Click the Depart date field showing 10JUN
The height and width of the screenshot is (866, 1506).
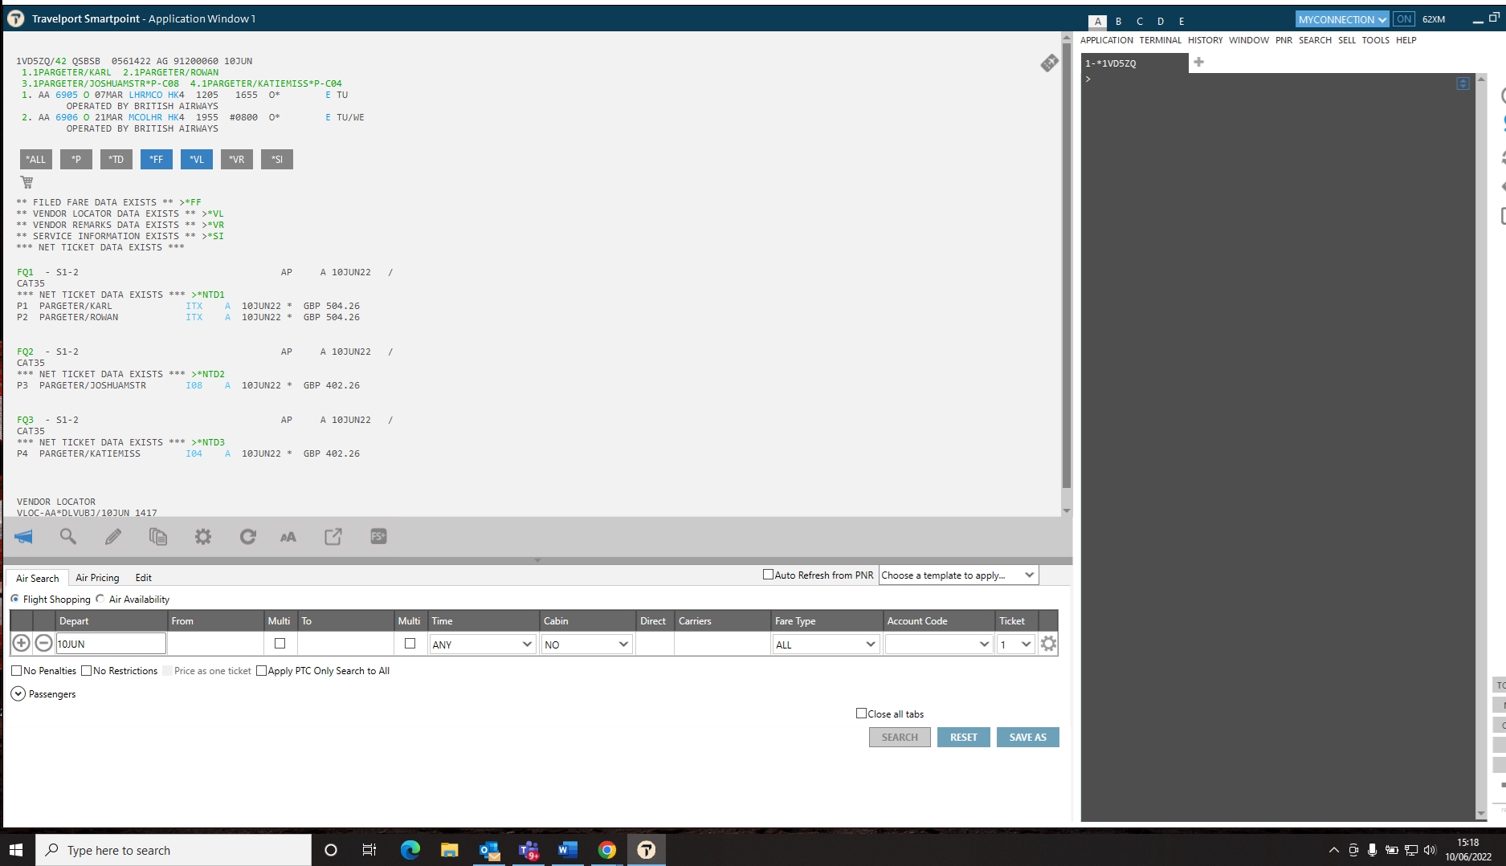[111, 644]
